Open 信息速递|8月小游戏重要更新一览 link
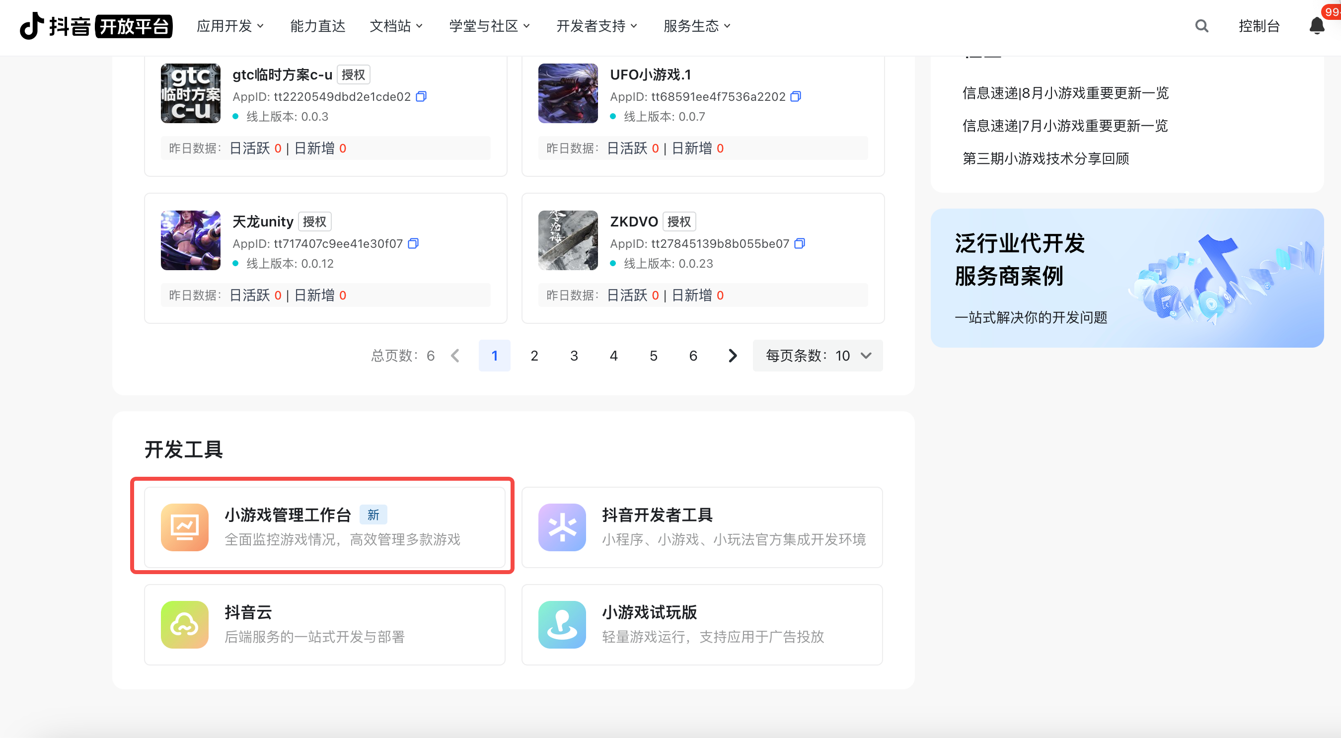 1065,93
